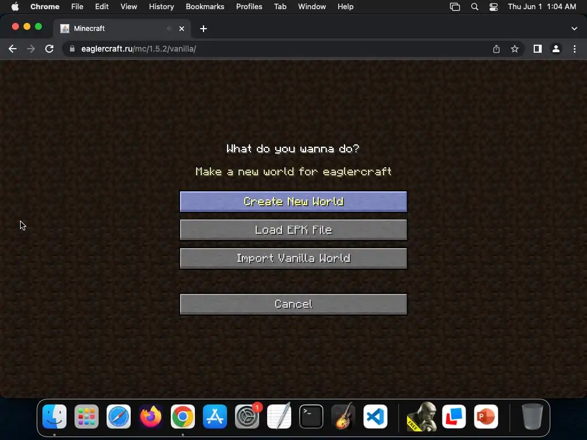Open the View menu
Viewport: 587px width, 440px height.
point(129,7)
